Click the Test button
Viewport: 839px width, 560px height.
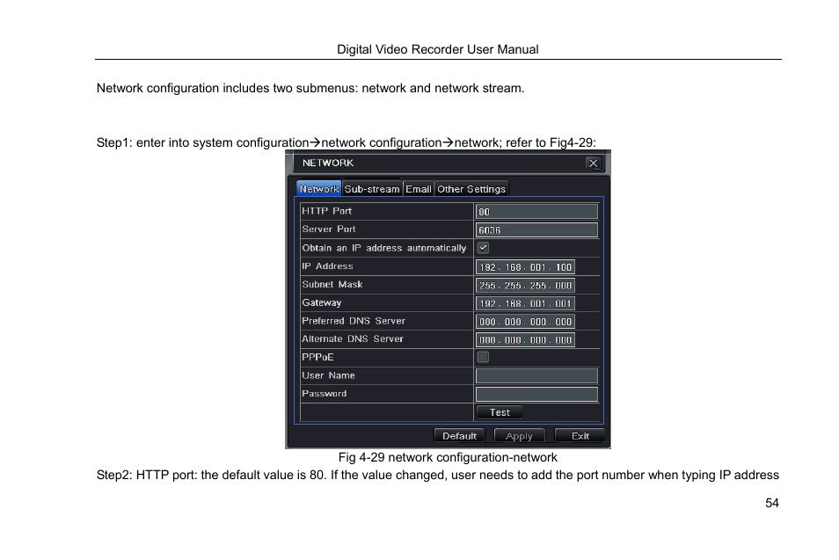click(500, 412)
